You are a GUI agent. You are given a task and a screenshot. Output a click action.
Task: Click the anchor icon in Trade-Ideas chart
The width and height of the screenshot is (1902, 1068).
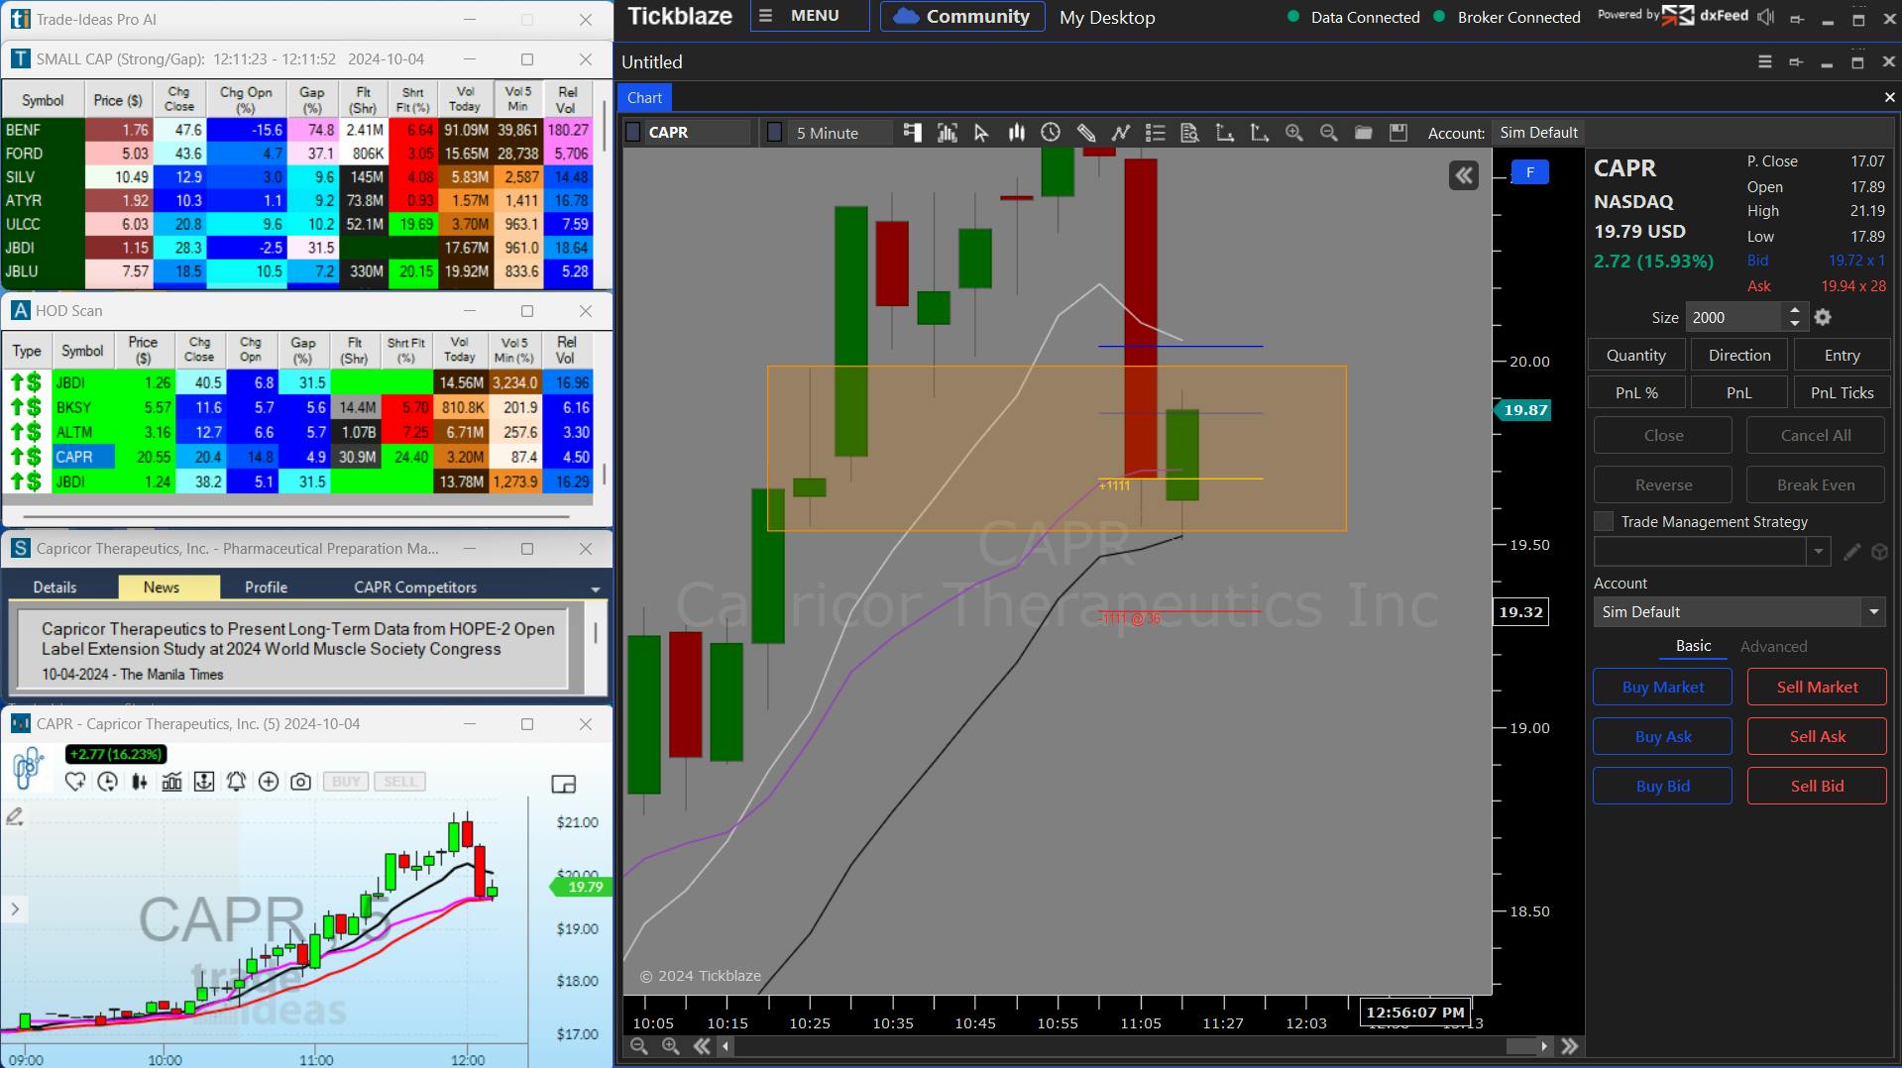204,782
